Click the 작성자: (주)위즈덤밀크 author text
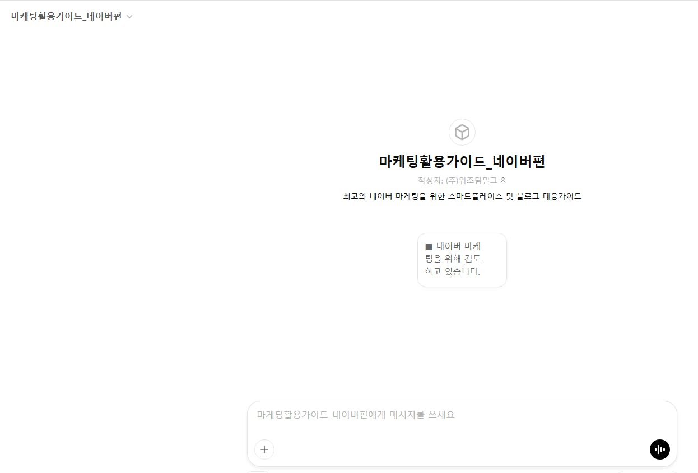Viewport: 698px width, 473px height. [458, 180]
